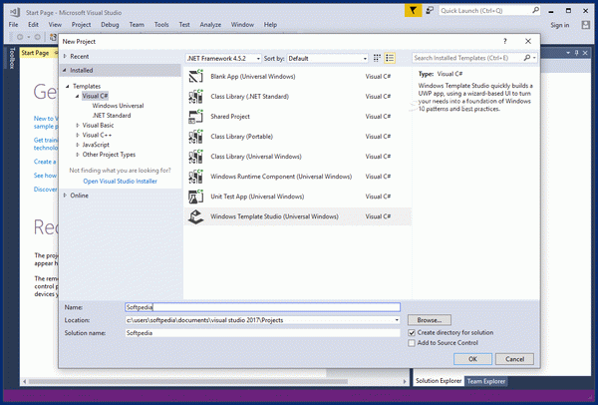This screenshot has height=405, width=598.
Task: Open the File menu
Action: tap(13, 24)
